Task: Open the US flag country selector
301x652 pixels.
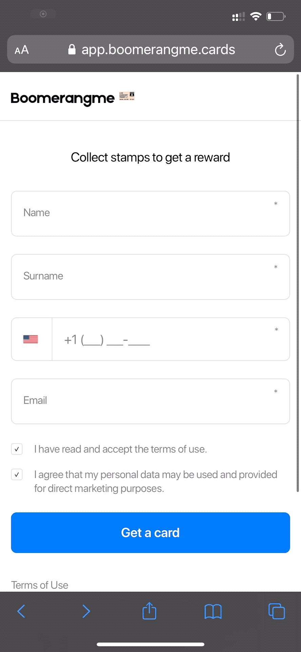Action: [x=31, y=339]
